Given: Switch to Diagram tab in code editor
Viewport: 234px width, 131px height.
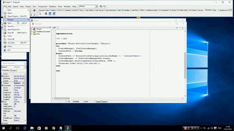Looking at the screenshot, I should coord(104,102).
